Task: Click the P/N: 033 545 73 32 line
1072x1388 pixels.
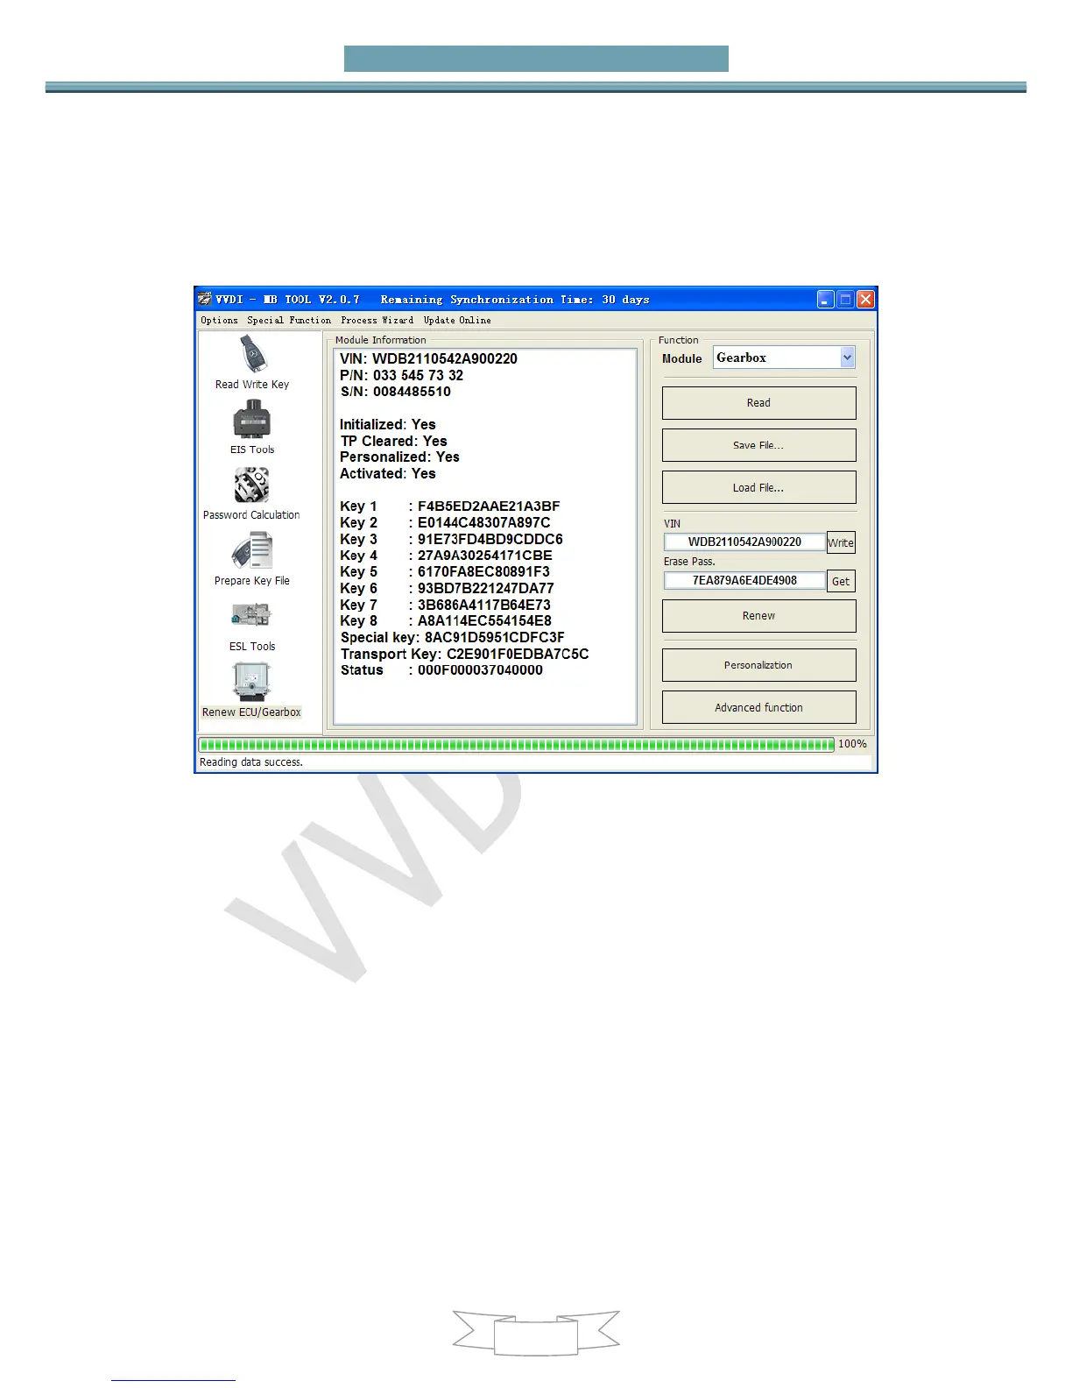Action: 402,375
